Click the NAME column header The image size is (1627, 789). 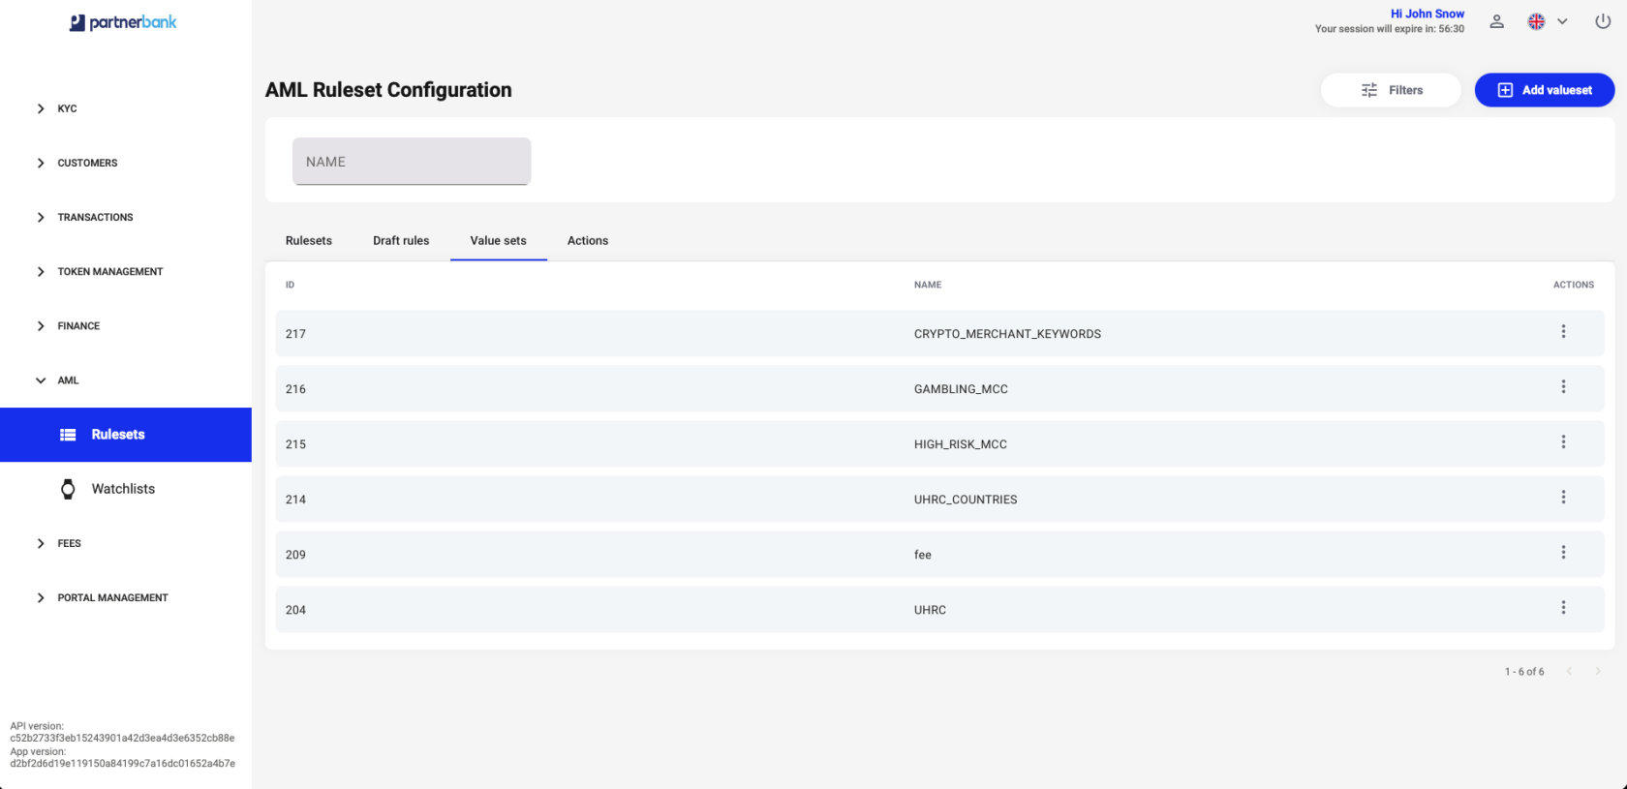coord(928,285)
